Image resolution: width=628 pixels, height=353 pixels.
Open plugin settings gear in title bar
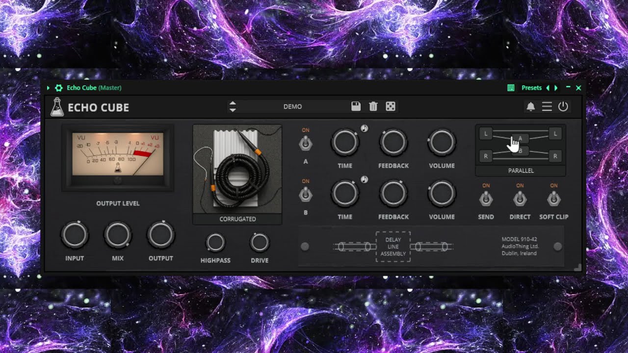tap(59, 88)
